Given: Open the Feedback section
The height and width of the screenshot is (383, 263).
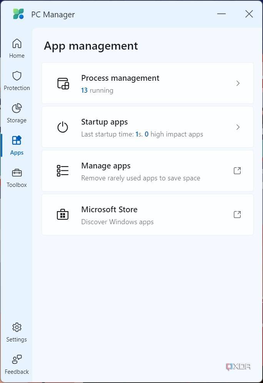Looking at the screenshot, I should tap(17, 365).
